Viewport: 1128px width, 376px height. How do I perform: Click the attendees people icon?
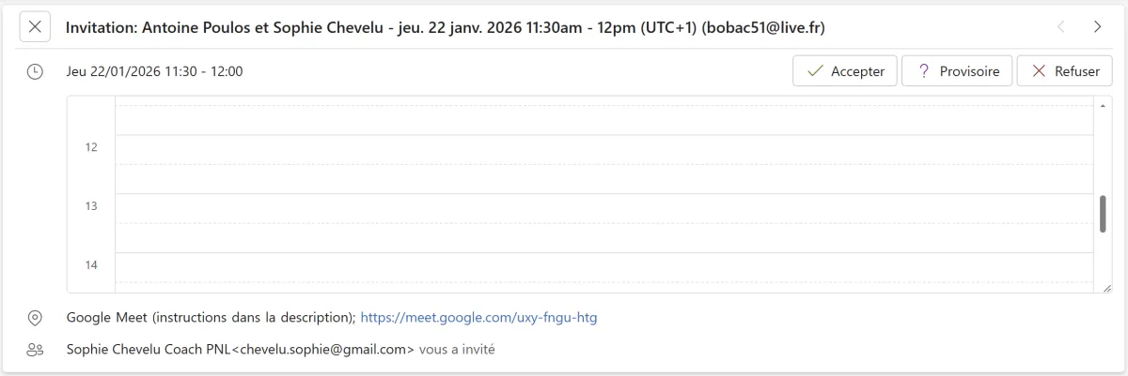tap(35, 350)
